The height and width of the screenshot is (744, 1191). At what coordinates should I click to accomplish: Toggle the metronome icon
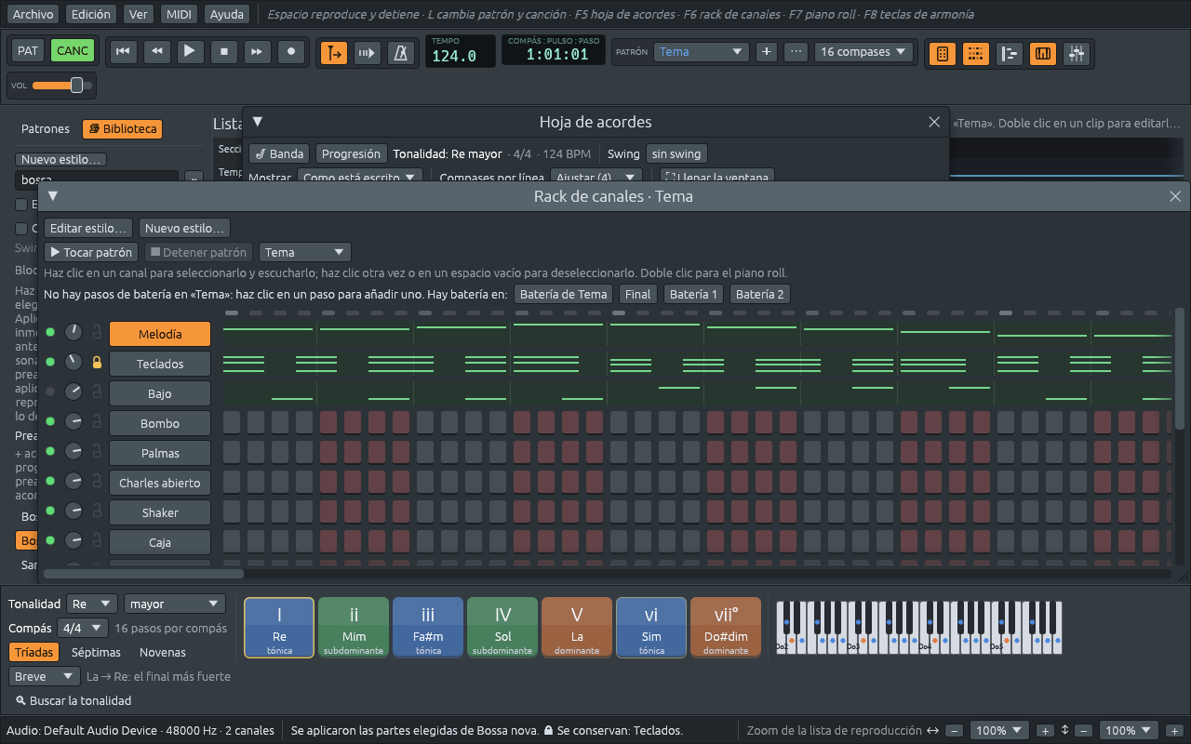point(401,53)
